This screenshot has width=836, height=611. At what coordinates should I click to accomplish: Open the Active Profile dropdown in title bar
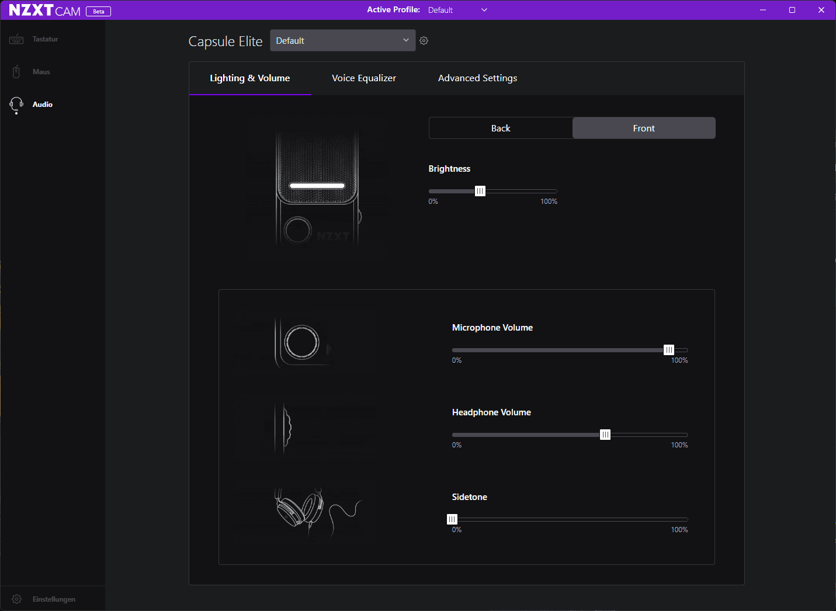click(x=457, y=10)
